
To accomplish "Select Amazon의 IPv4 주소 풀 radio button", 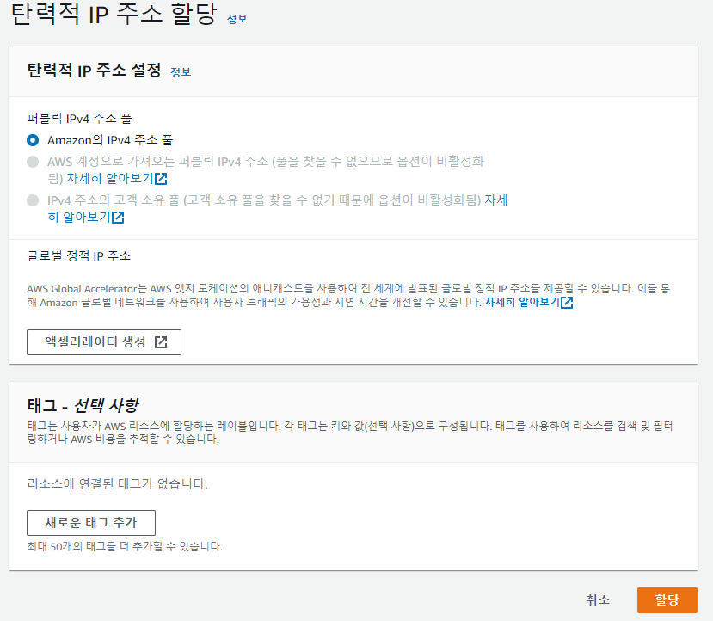I will [x=33, y=140].
